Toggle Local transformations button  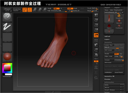coord(96,35)
